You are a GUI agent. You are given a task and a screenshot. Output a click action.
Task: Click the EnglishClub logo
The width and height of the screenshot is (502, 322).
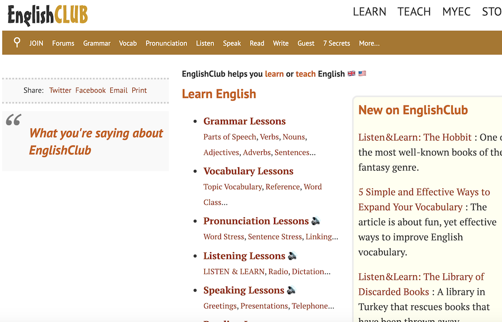tap(47, 15)
